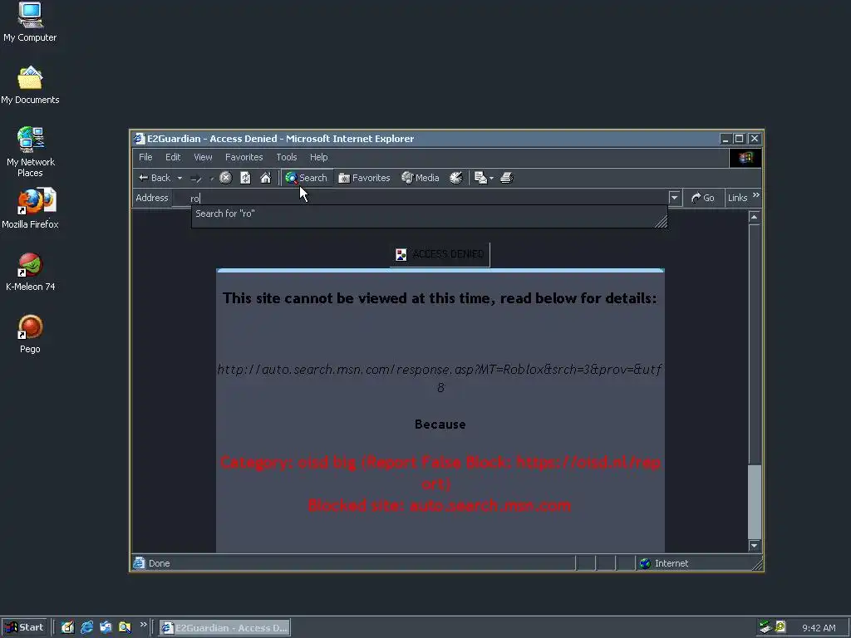The image size is (851, 638).
Task: Click the Done status page icon
Action: pos(140,563)
